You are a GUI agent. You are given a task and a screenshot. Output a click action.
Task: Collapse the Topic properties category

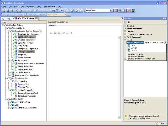(125, 40)
